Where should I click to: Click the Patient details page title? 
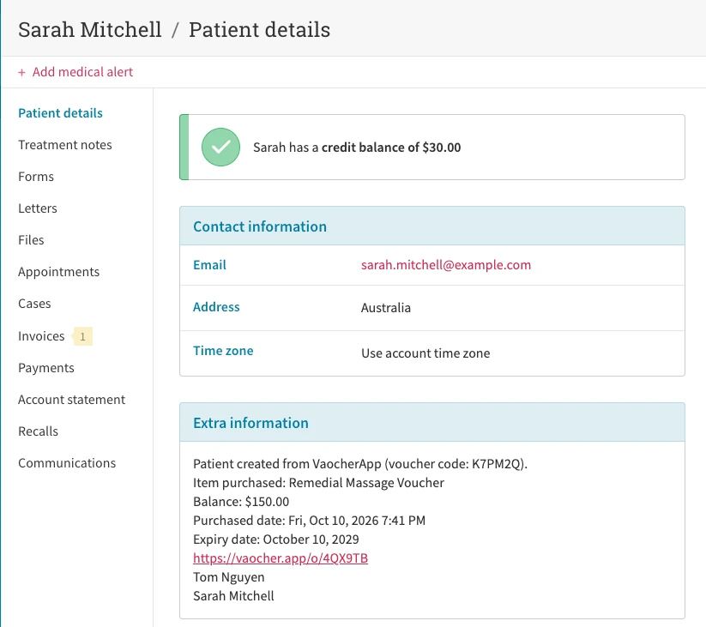(259, 30)
